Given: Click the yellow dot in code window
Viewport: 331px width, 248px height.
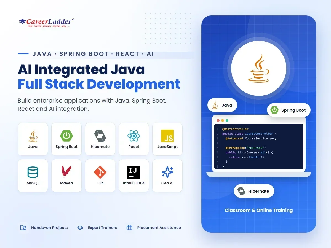Looking at the screenshot, I should point(223,120).
